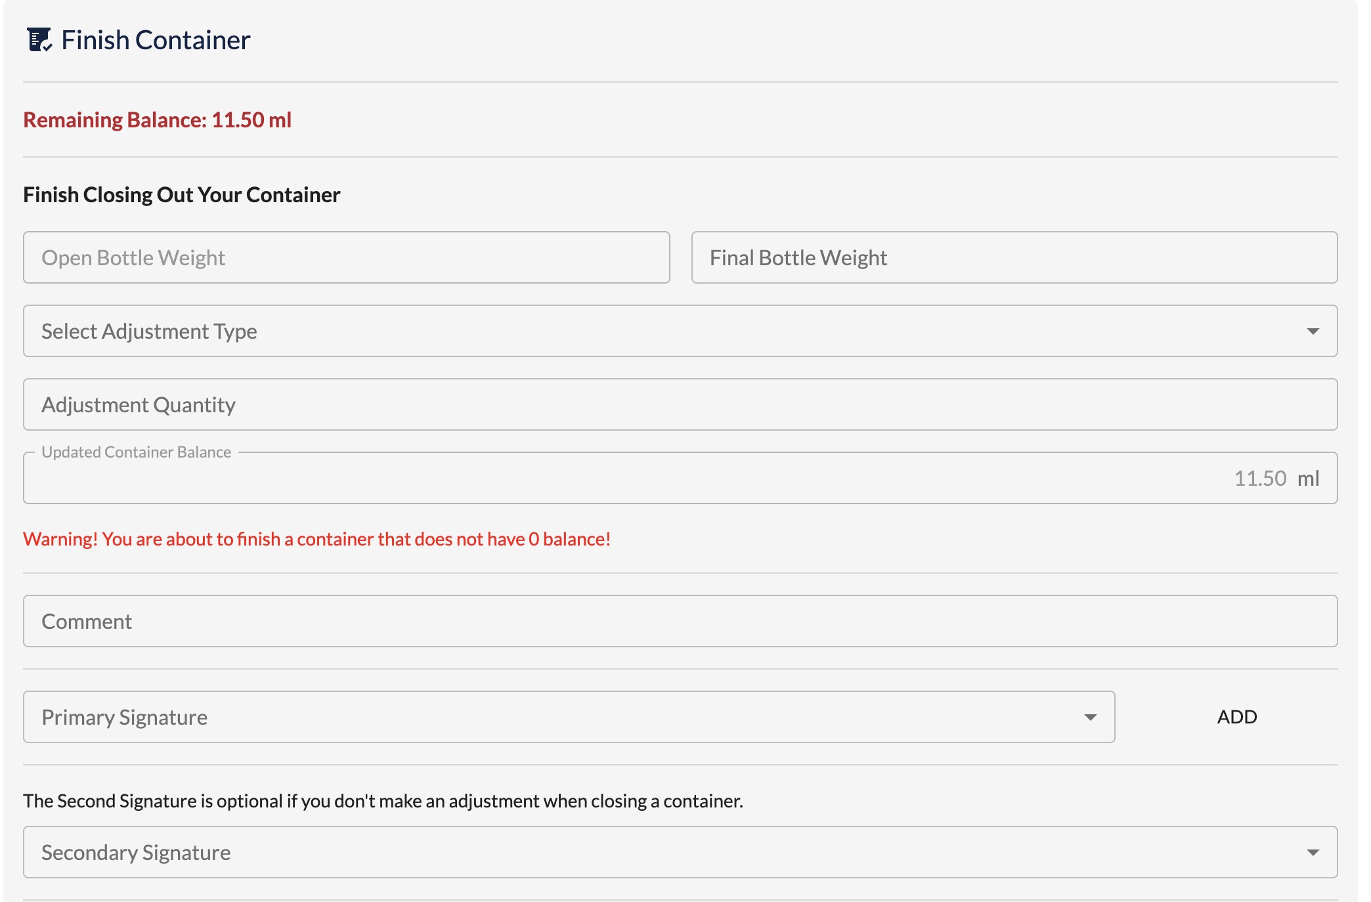The width and height of the screenshot is (1371, 902).
Task: Focus the Final Bottle Weight input
Action: coord(1014,257)
